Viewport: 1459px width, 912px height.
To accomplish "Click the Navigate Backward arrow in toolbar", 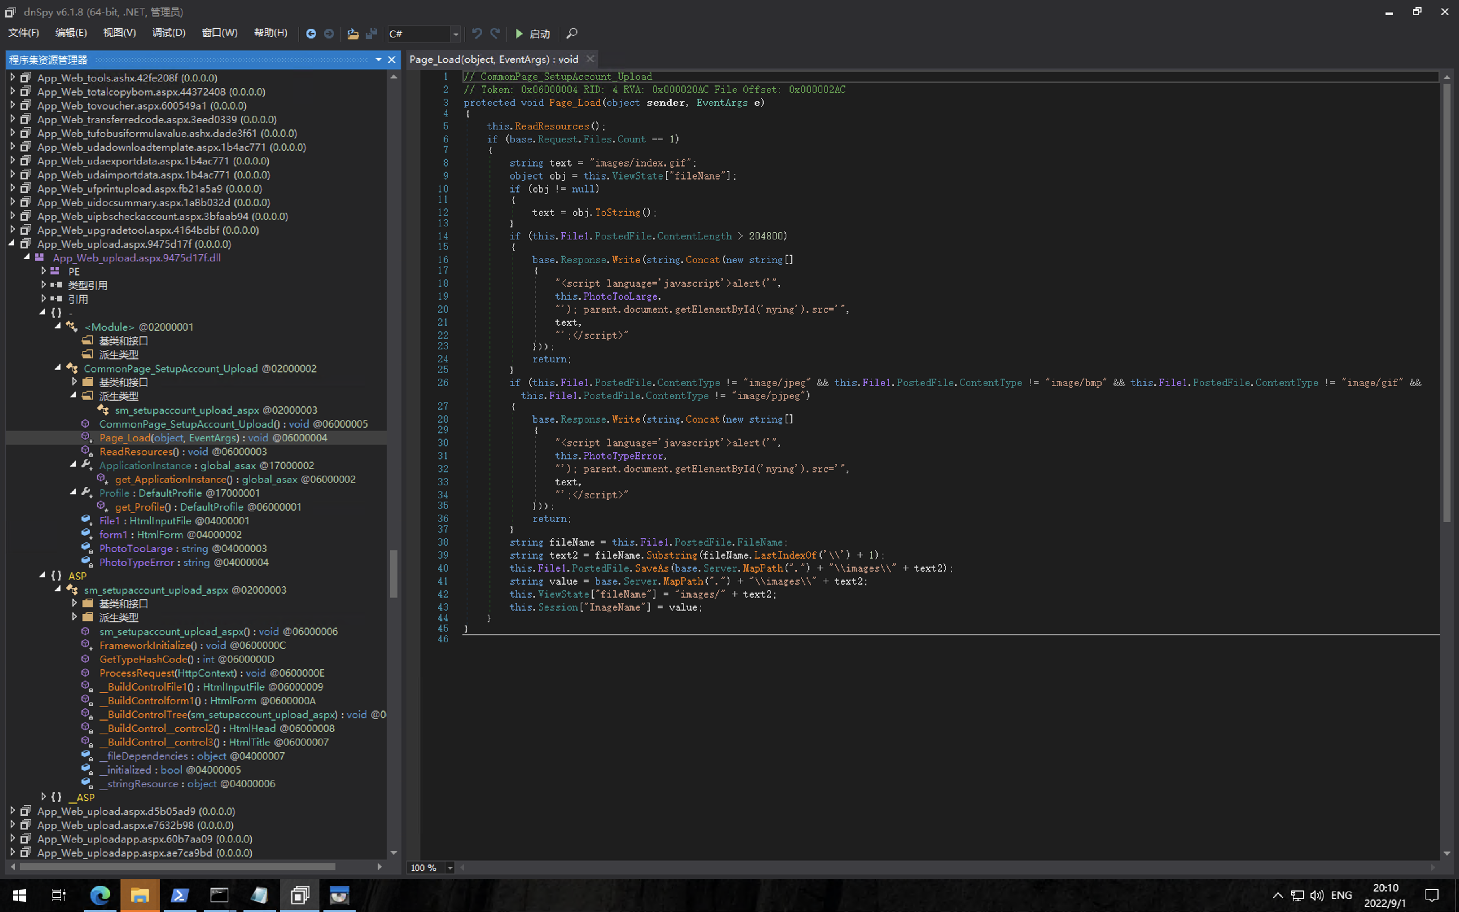I will pos(311,34).
